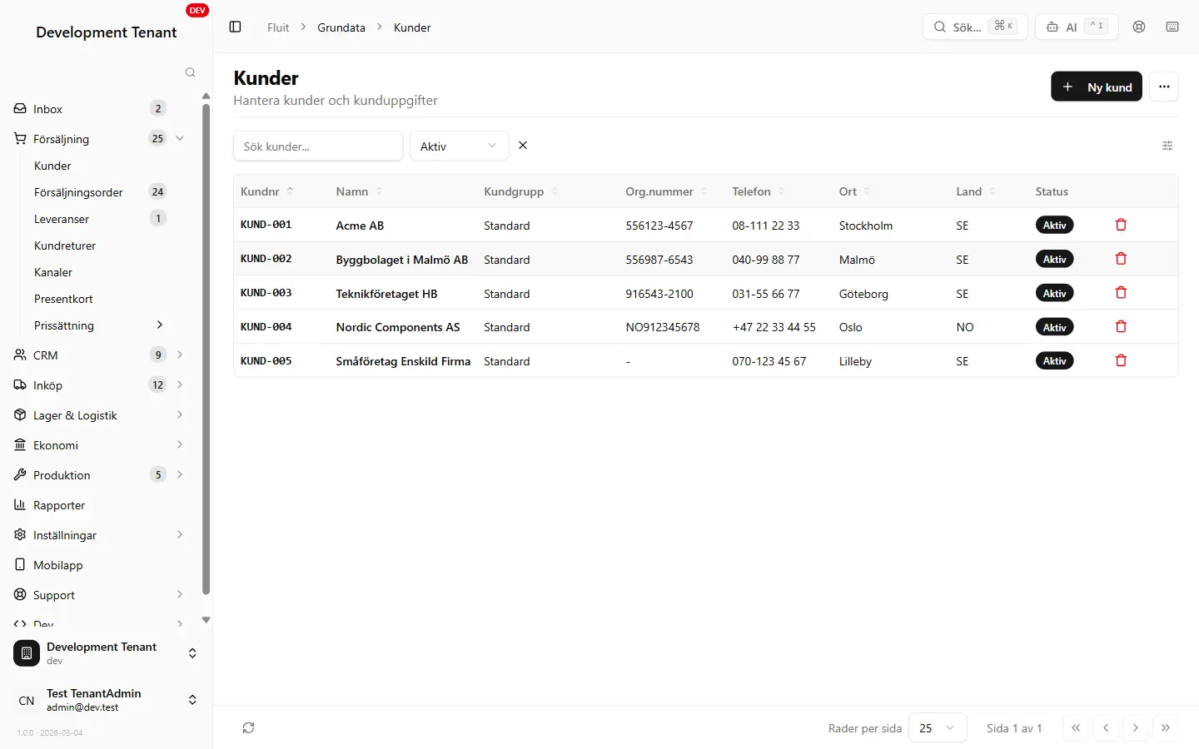Sort by Land column

click(x=976, y=191)
